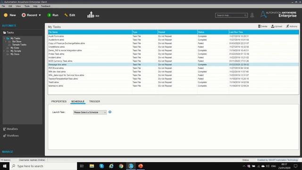Open the ROI chart icon
The height and width of the screenshot is (170, 302).
point(93,15)
